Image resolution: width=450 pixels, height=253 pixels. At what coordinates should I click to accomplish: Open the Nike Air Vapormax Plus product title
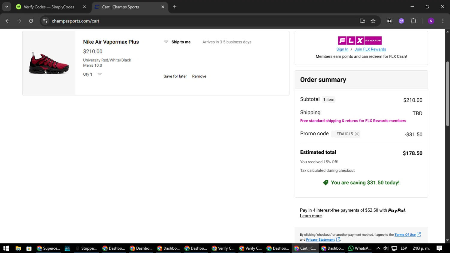point(111,42)
